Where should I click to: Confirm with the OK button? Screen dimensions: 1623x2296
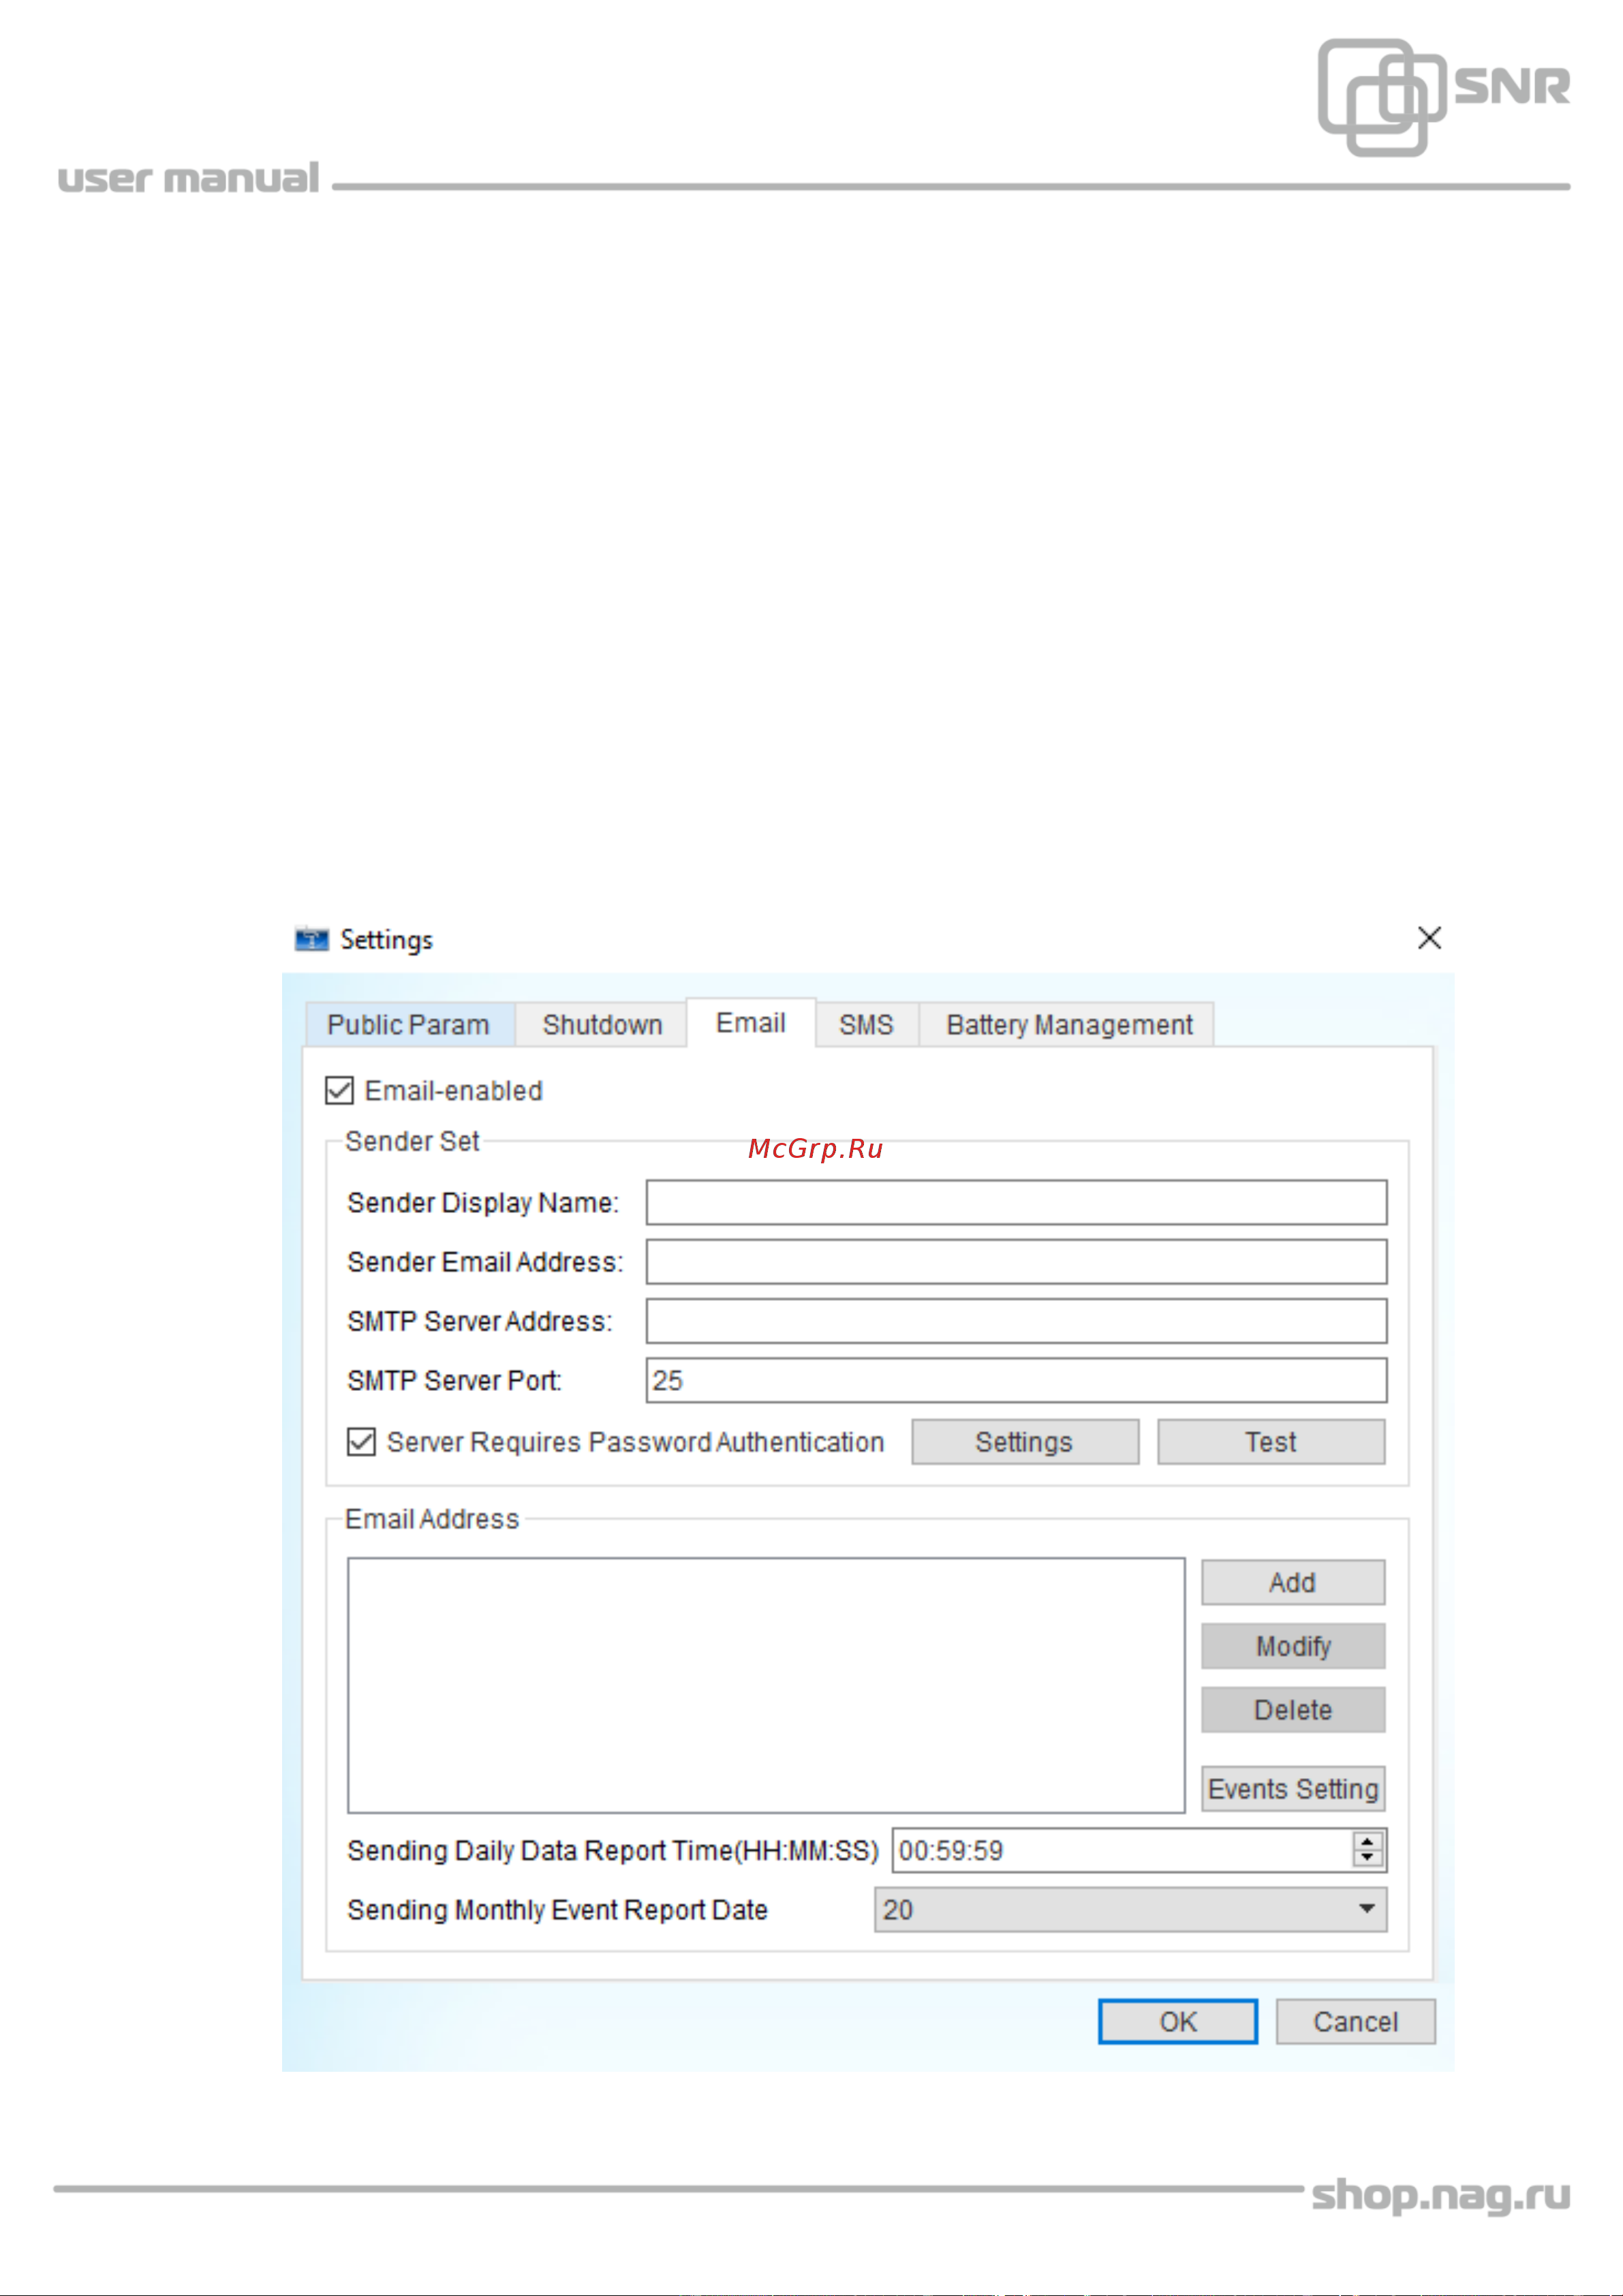[x=1178, y=2021]
